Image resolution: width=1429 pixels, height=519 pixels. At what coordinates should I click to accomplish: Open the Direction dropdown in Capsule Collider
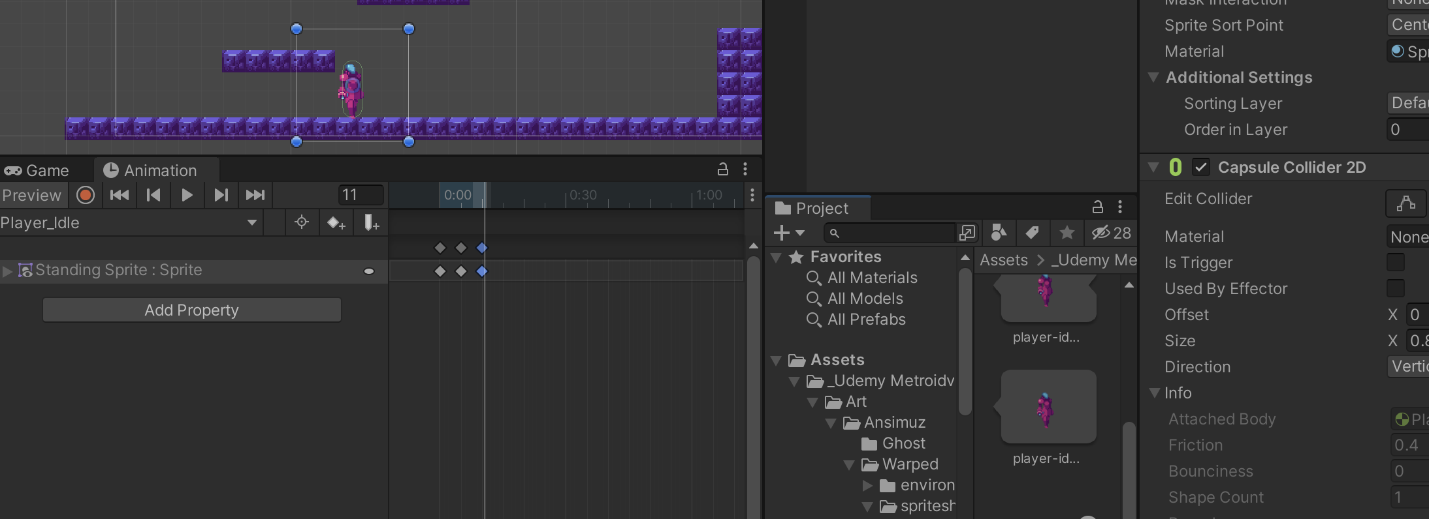(1408, 366)
